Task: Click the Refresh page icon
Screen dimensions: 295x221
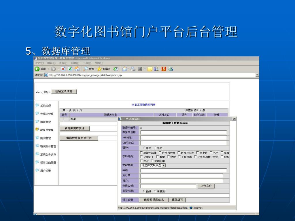Action: tap(70, 69)
